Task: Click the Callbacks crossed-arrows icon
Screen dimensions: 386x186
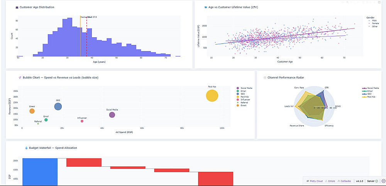Action: tap(339, 181)
